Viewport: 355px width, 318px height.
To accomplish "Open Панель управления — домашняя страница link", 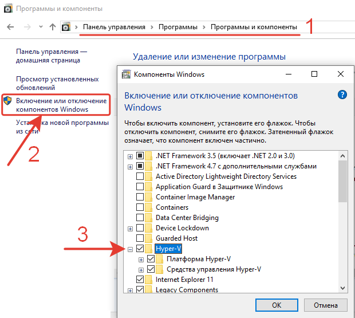I will point(52,56).
